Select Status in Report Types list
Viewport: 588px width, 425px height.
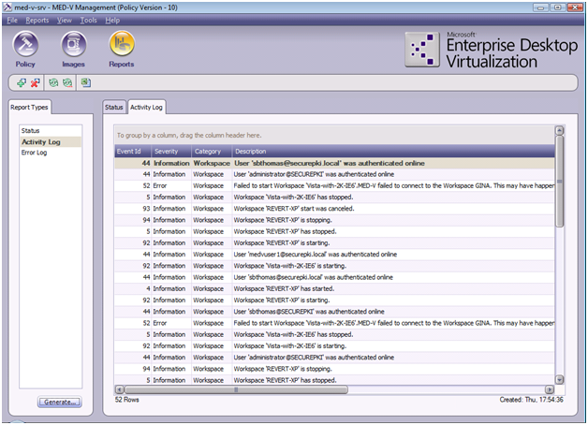click(51, 130)
